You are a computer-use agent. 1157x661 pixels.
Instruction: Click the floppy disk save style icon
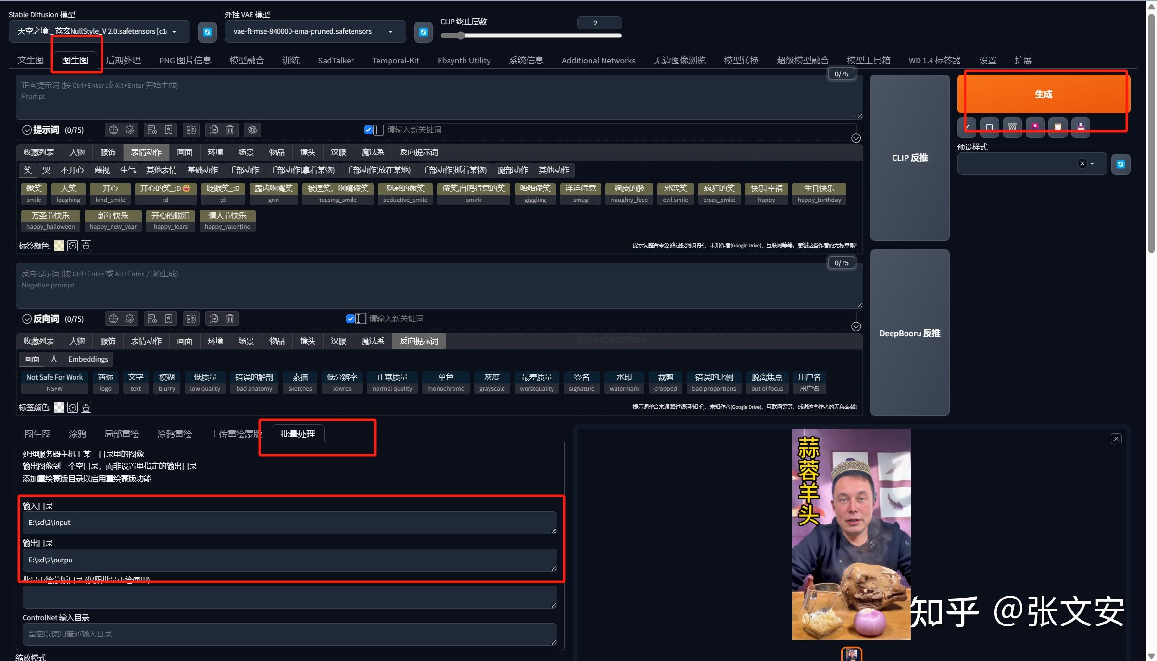1081,127
